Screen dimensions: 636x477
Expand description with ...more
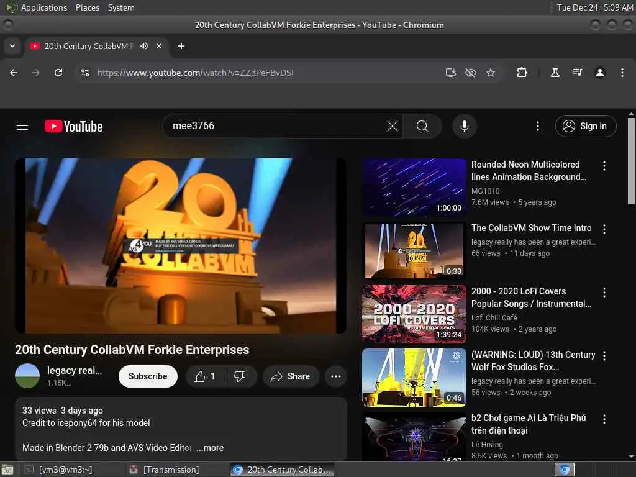point(210,448)
